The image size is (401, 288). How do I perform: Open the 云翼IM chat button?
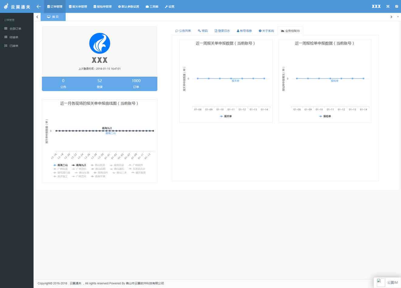pos(388,283)
